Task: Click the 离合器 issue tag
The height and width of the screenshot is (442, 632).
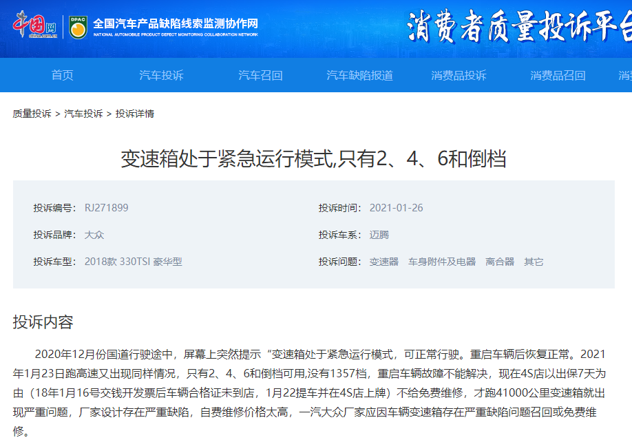Action: tap(500, 262)
